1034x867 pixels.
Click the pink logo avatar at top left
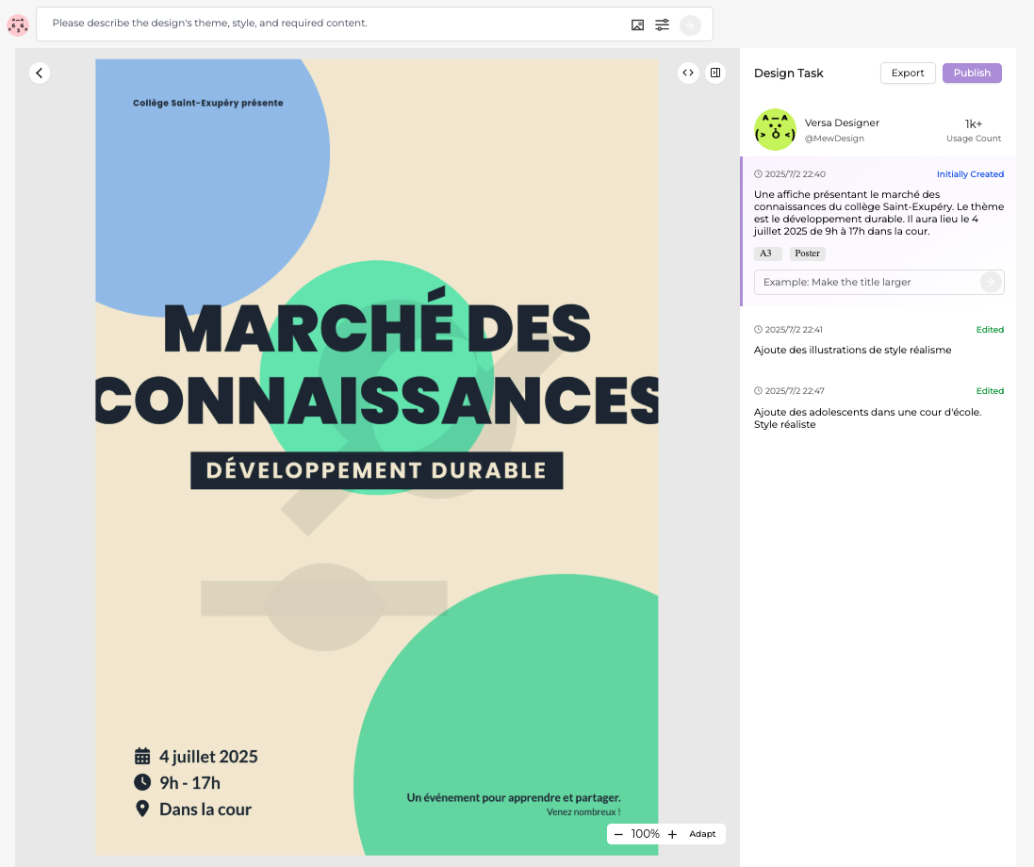(18, 25)
